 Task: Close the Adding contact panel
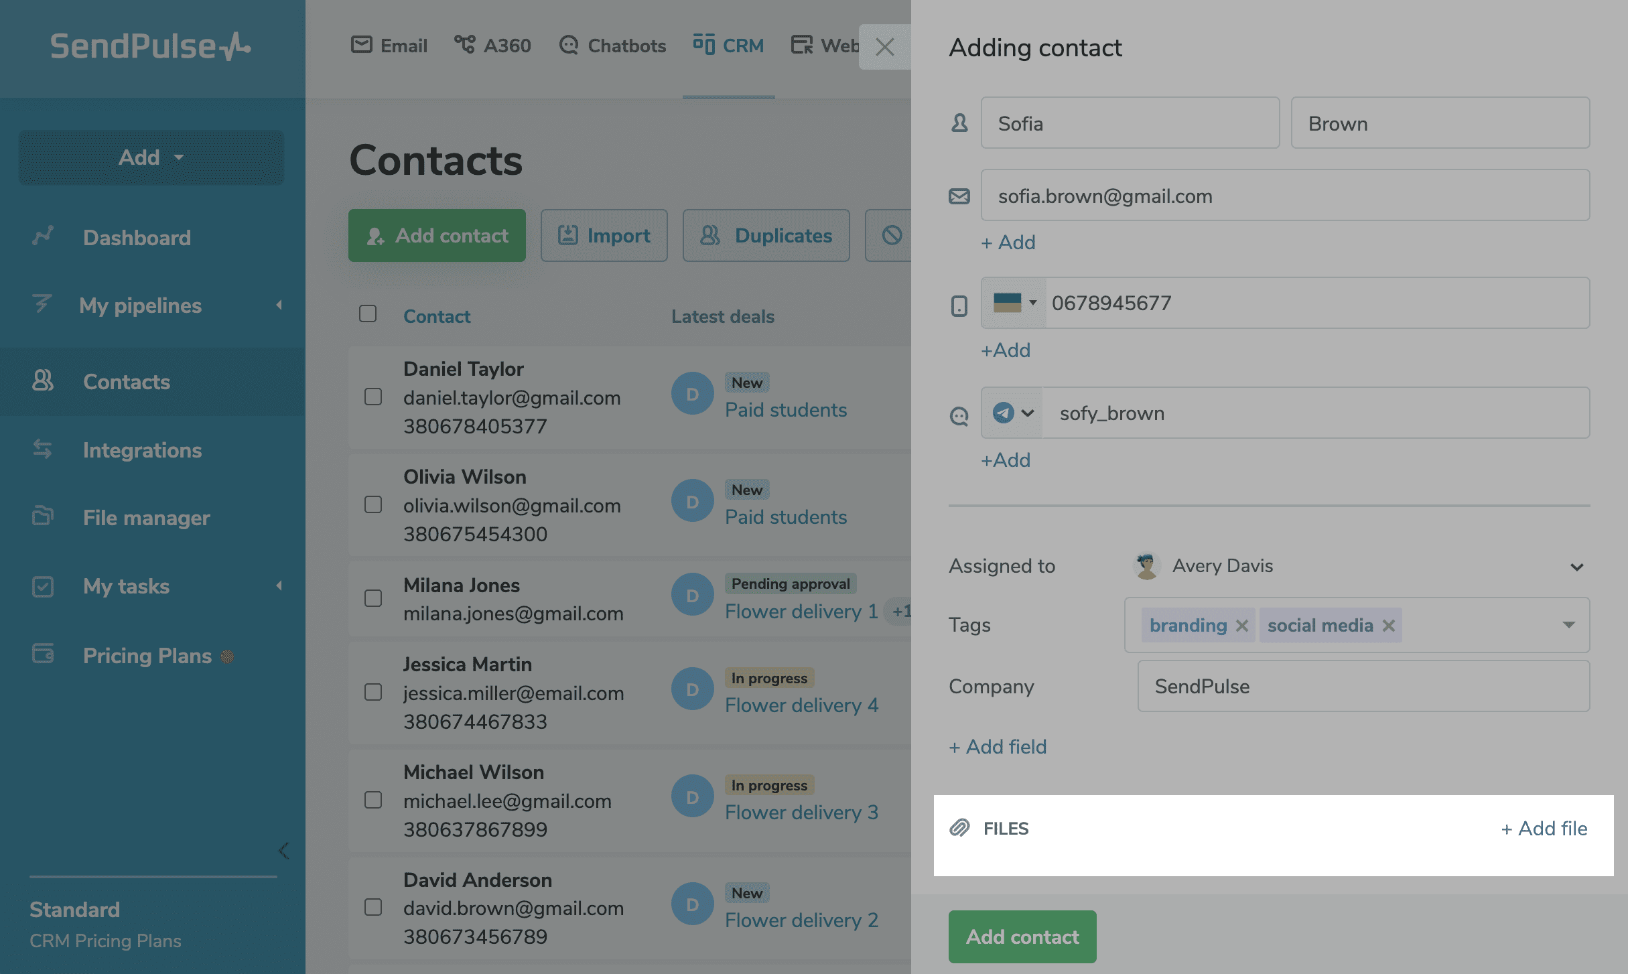[x=884, y=47]
